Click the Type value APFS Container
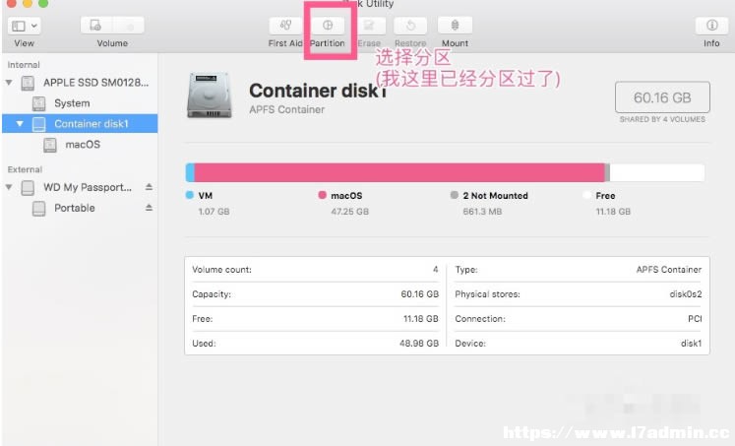This screenshot has width=735, height=446. click(669, 270)
